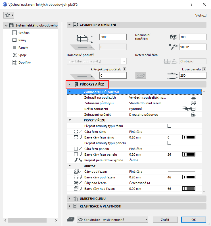Click the Čáry nad řezem dash-dot line sample
211x226 pixels.
click(x=182, y=183)
